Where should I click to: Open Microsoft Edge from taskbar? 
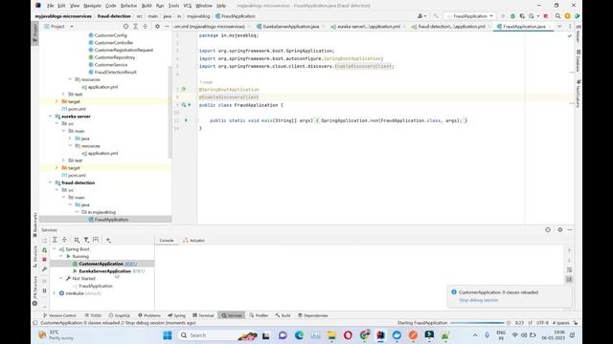click(299, 335)
